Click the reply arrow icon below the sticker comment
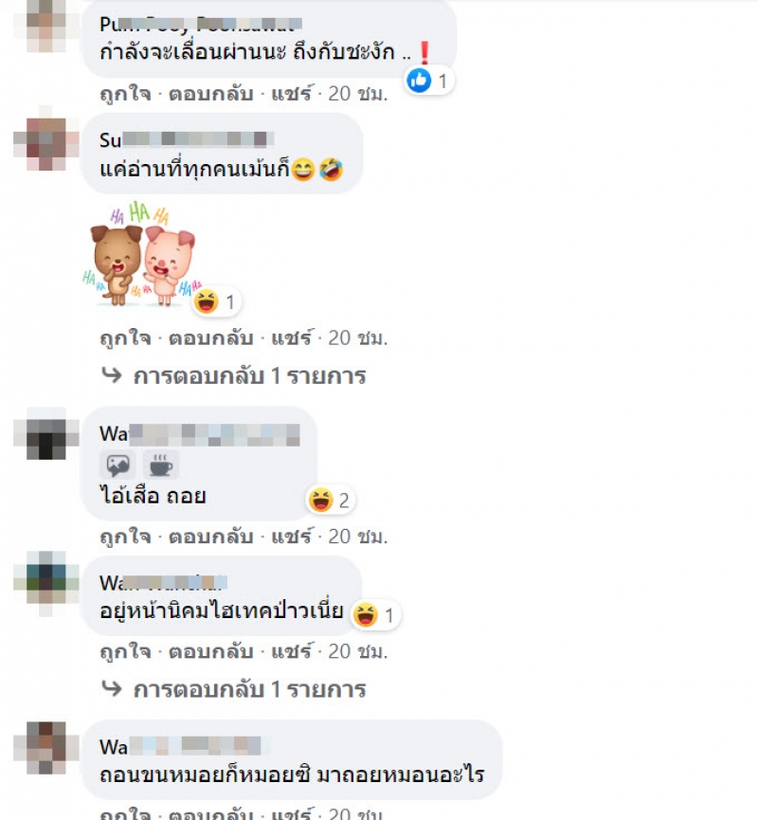This screenshot has height=820, width=758. 112,375
